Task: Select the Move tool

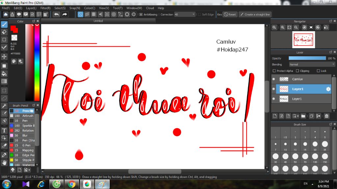Action: click(4, 56)
